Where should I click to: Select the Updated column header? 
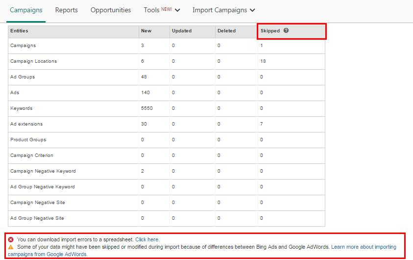tap(182, 31)
